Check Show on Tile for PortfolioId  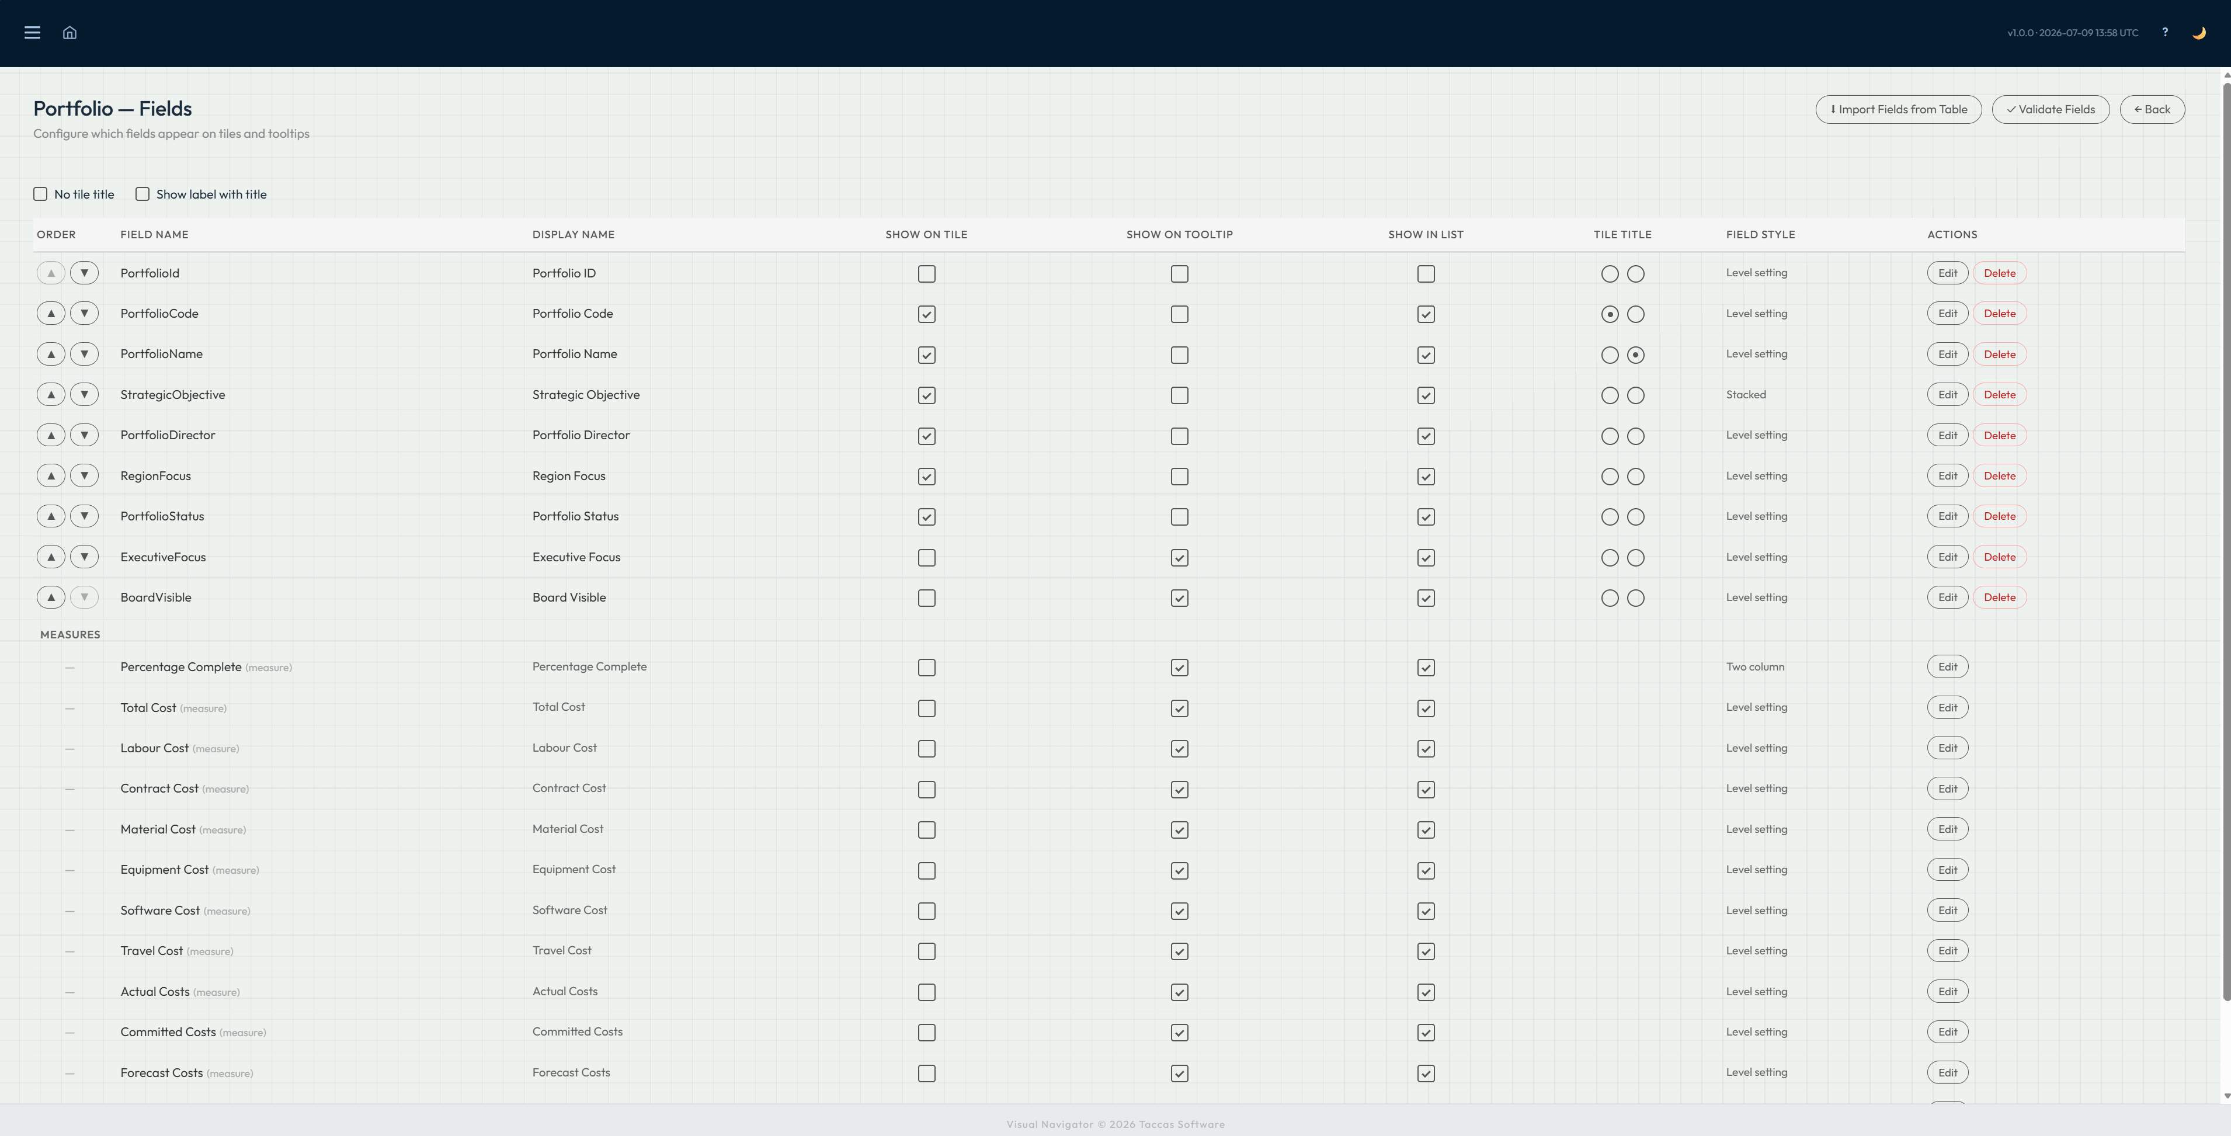click(x=927, y=275)
